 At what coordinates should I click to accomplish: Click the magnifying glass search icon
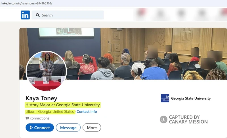tap(38, 15)
